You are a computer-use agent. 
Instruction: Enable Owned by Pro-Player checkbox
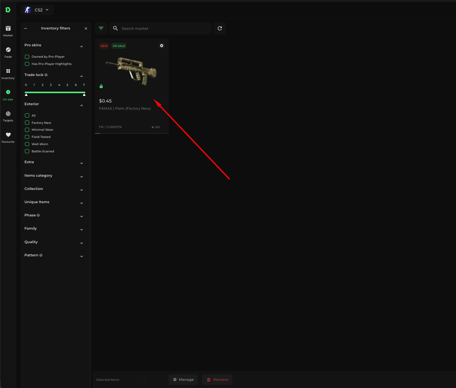click(27, 57)
